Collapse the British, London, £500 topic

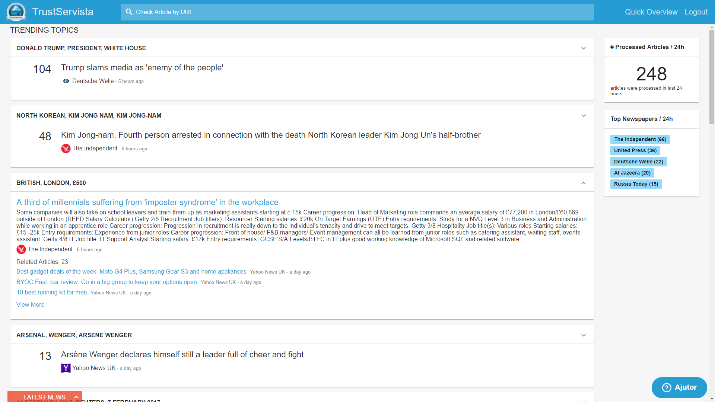pos(583,183)
